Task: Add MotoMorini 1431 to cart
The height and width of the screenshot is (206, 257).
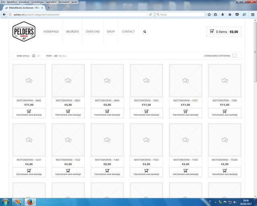Action: (x=29, y=172)
